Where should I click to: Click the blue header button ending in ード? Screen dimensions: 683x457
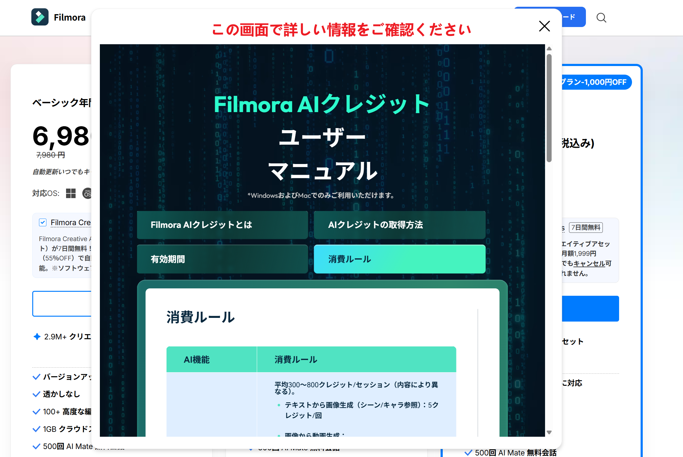coord(574,17)
